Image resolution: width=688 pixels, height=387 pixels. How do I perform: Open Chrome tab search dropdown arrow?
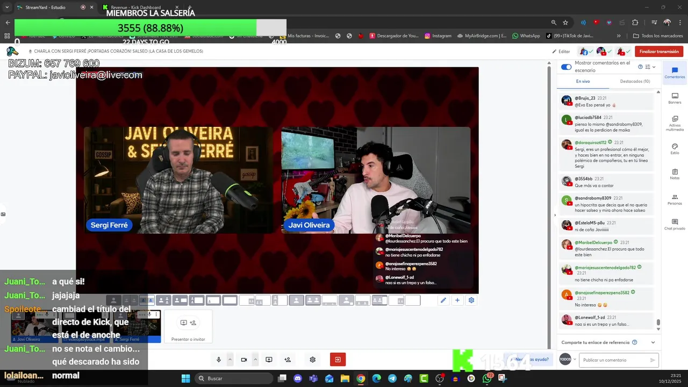(7, 8)
